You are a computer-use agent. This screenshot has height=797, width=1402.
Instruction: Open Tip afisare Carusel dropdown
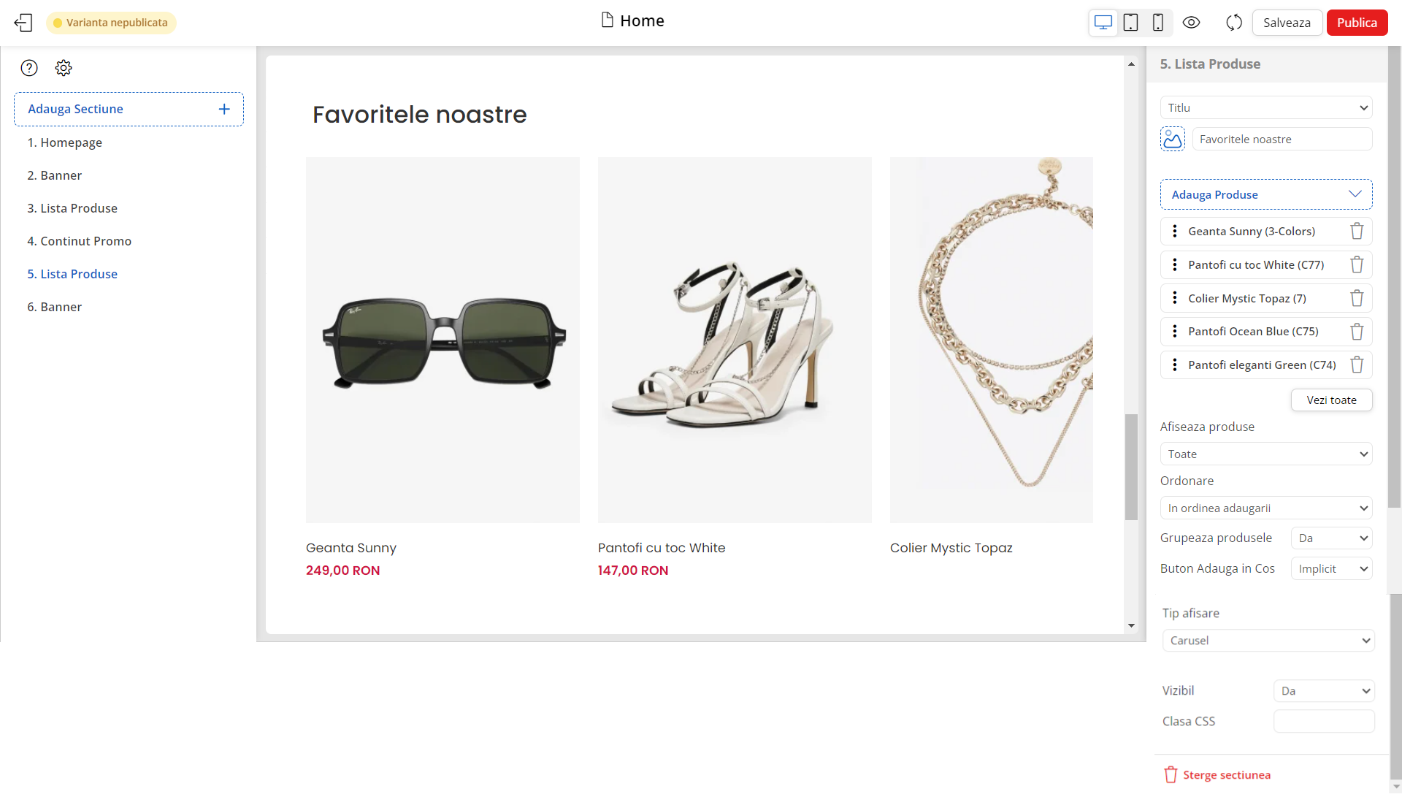(x=1268, y=641)
